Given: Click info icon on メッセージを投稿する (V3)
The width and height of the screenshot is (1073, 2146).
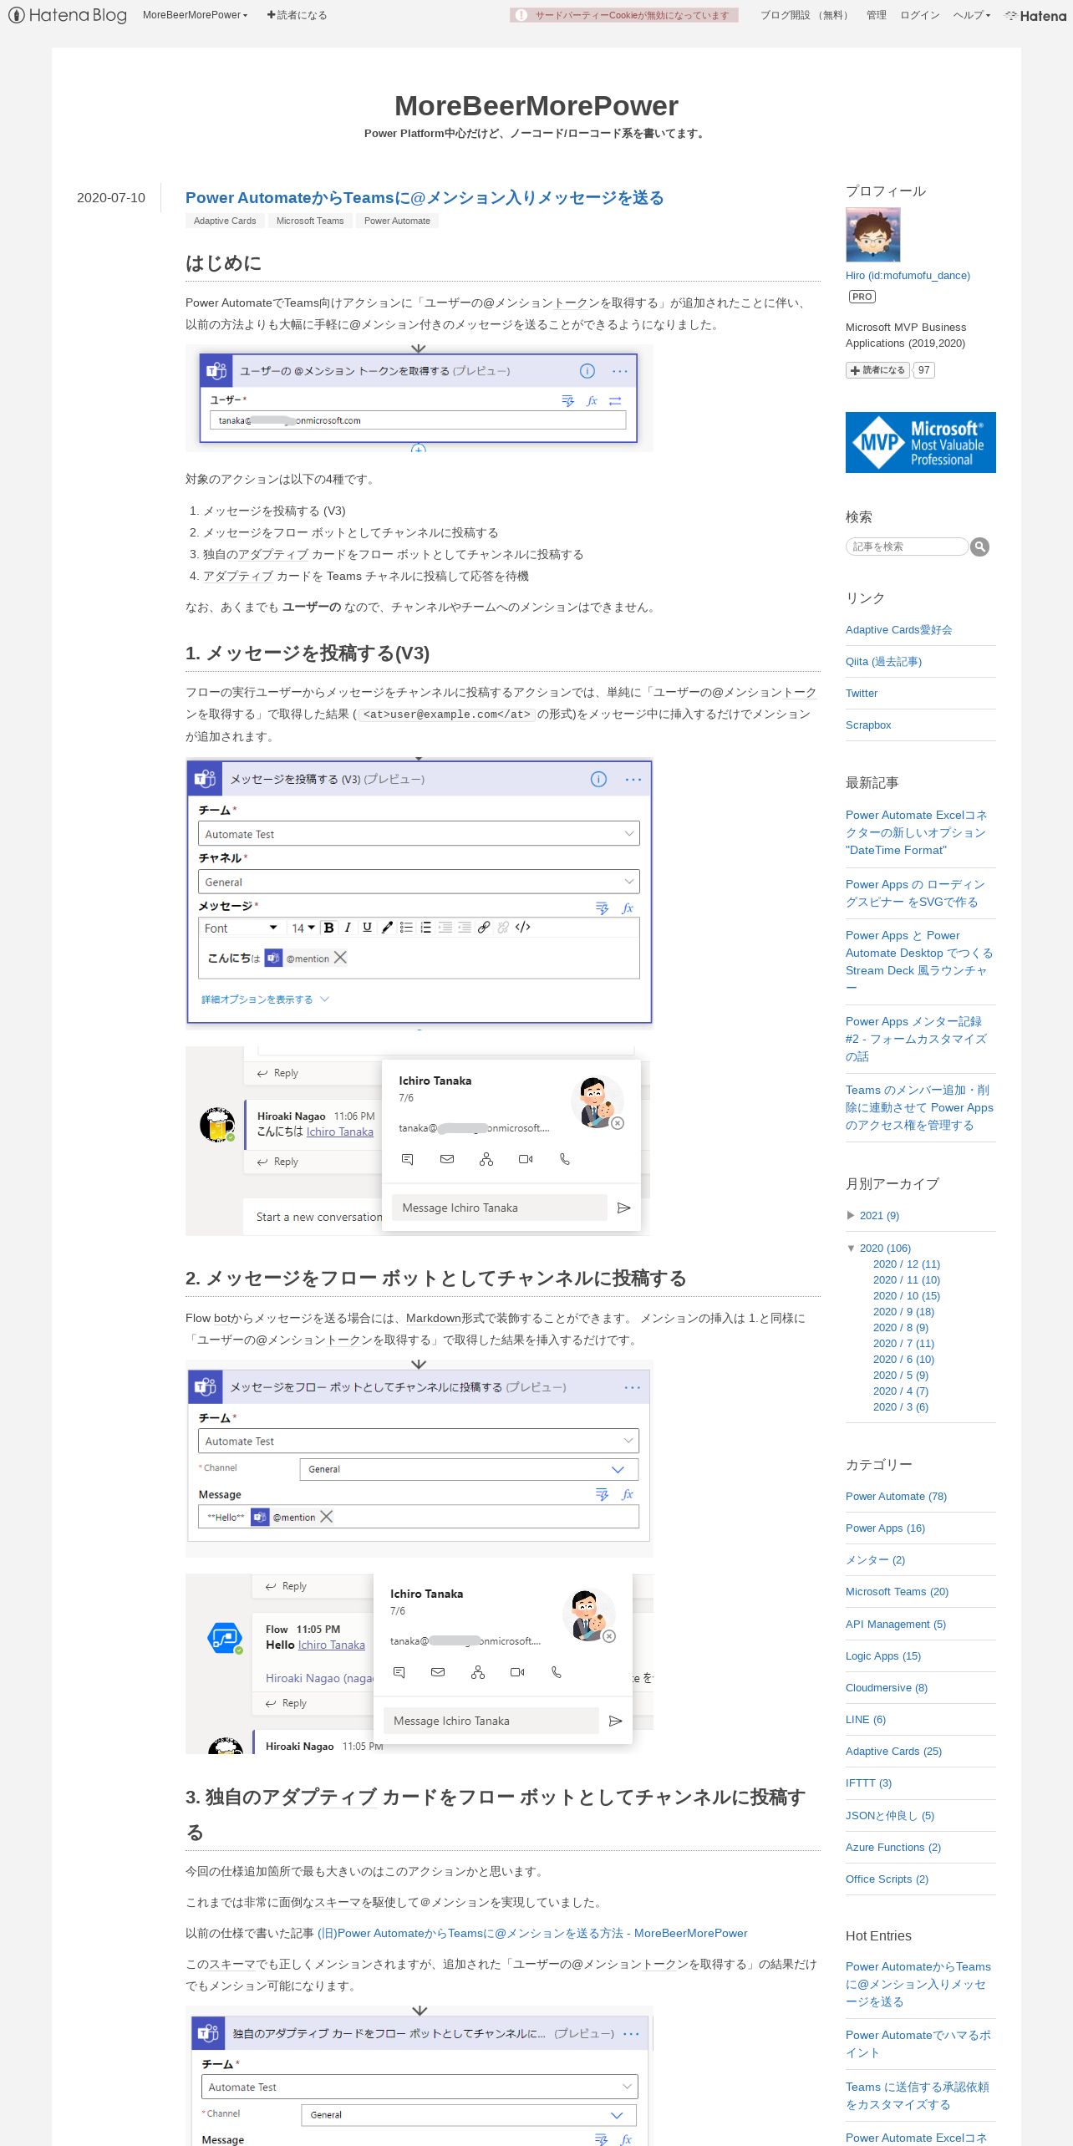Looking at the screenshot, I should [x=598, y=780].
